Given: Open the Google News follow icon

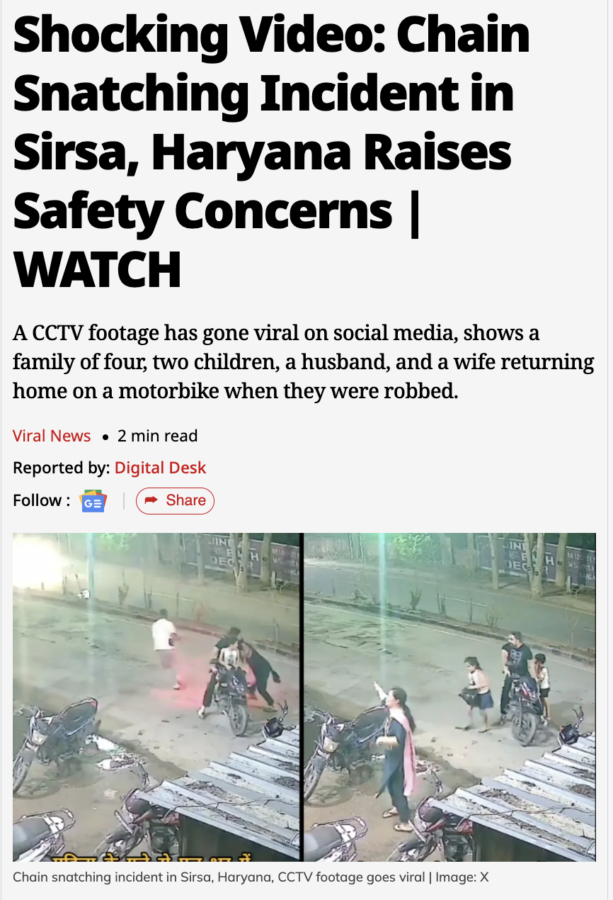Looking at the screenshot, I should coord(93,501).
